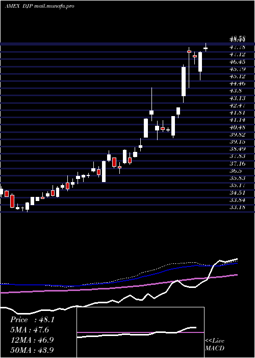The image size is (255, 358).
Task: Click the 43.13 price axis label
Action: [238, 98]
